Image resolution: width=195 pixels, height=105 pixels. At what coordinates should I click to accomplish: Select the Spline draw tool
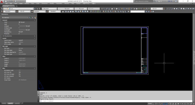pyautogui.click(x=186, y=9)
